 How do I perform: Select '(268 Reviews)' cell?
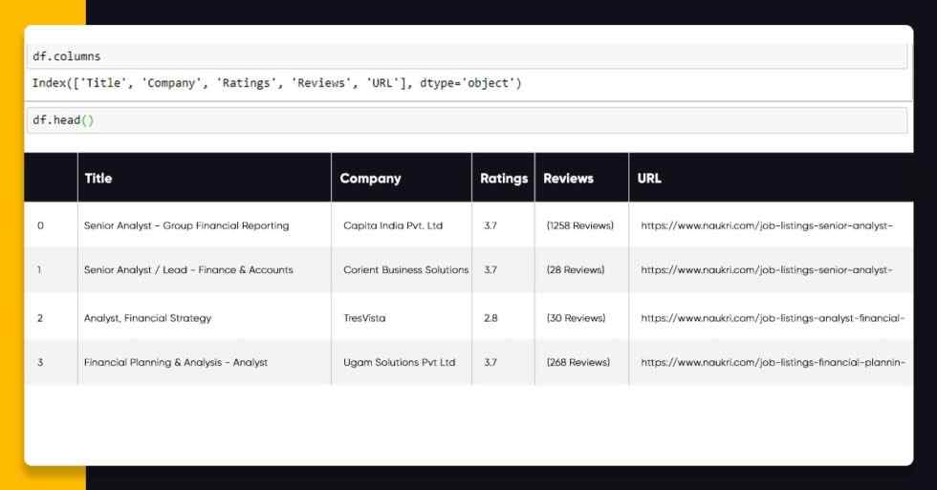(x=577, y=362)
